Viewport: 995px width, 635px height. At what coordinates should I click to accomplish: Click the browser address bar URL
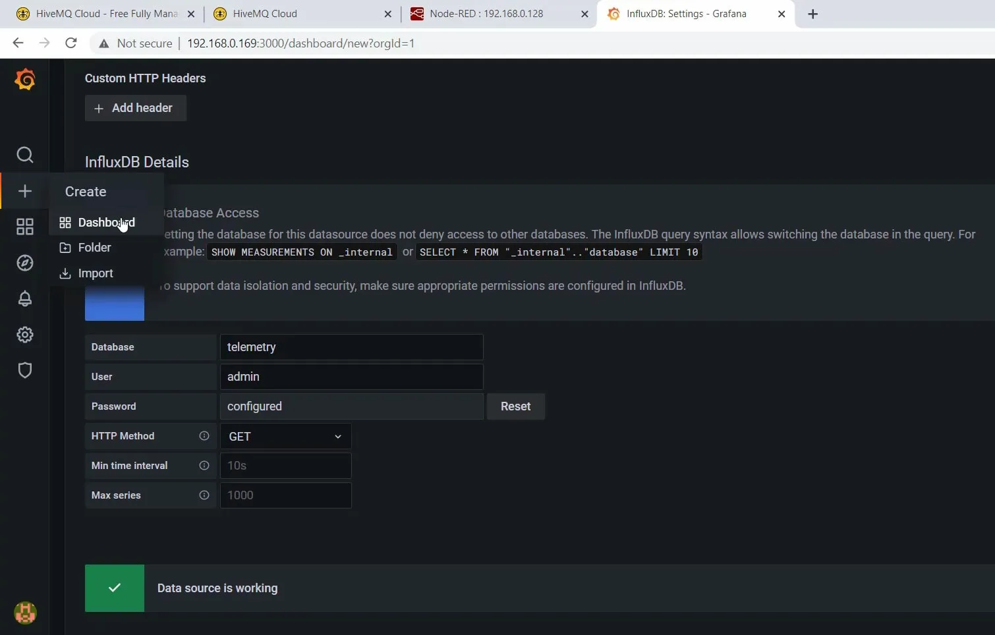(x=301, y=43)
